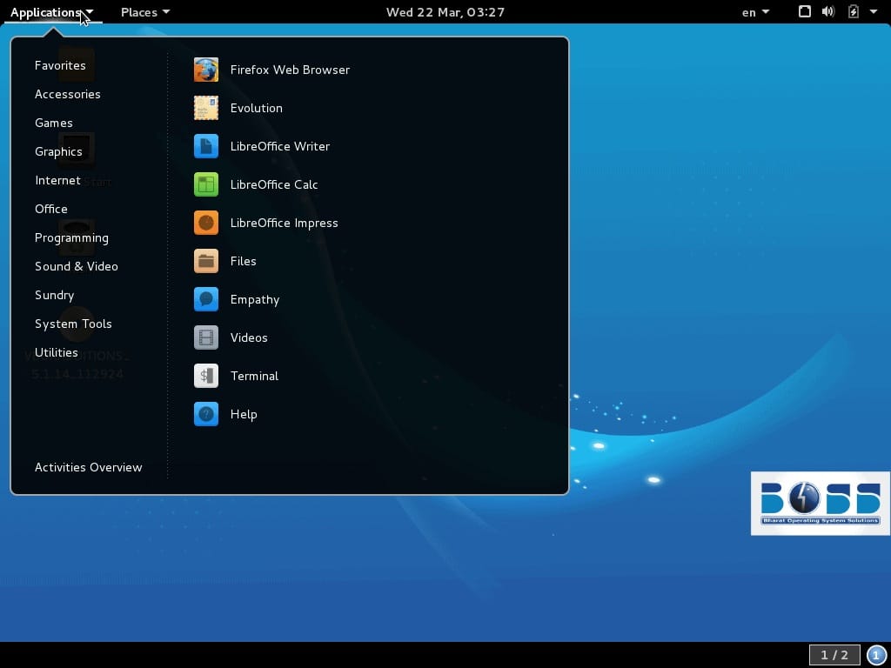Screen dimensions: 891x668
Task: Select the Utilities category
Action: pyautogui.click(x=57, y=353)
